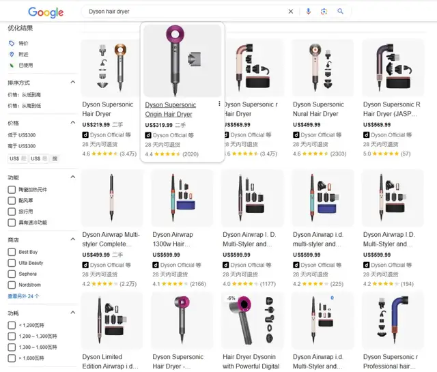Collapse the 价格 price section
Viewport: 437px width, 372px height.
(73, 122)
